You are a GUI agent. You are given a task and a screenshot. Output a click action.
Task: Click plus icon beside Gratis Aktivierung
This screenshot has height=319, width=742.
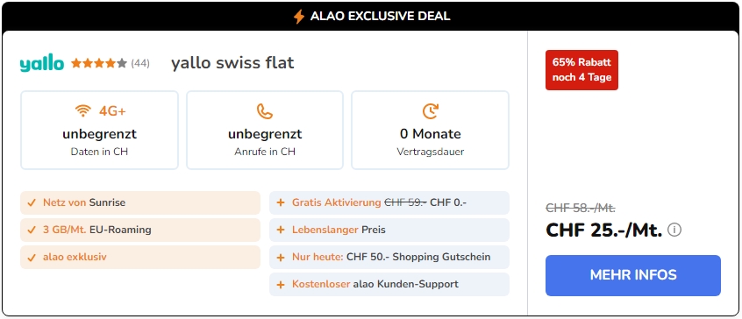tap(281, 202)
